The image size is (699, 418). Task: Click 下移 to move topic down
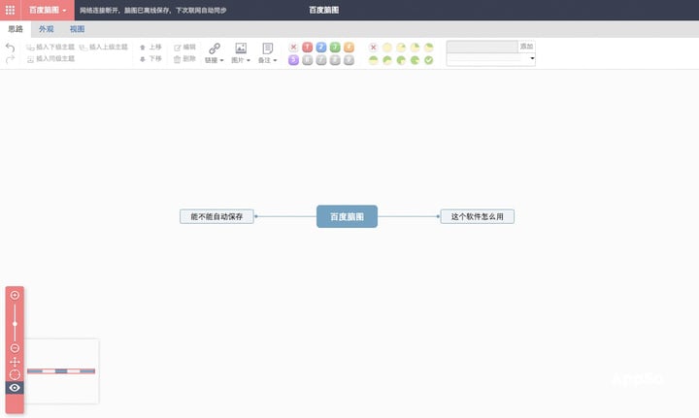pos(150,59)
